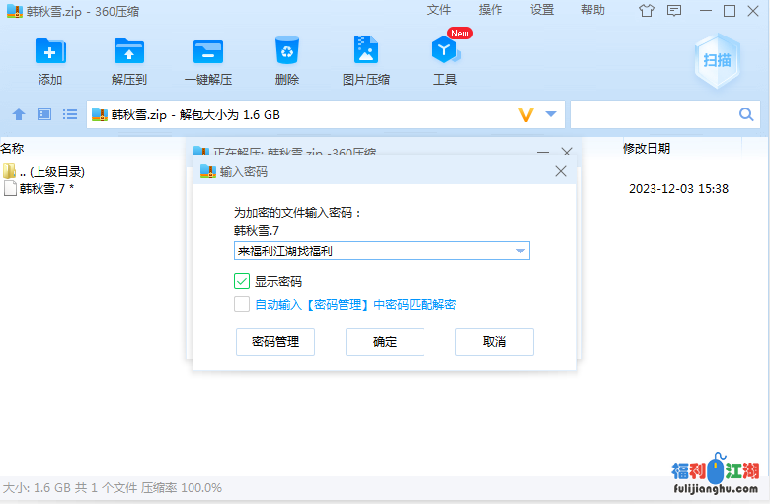Click the 添加 (Add) toolbar icon
Screen dimensions: 770x504
coord(49,52)
